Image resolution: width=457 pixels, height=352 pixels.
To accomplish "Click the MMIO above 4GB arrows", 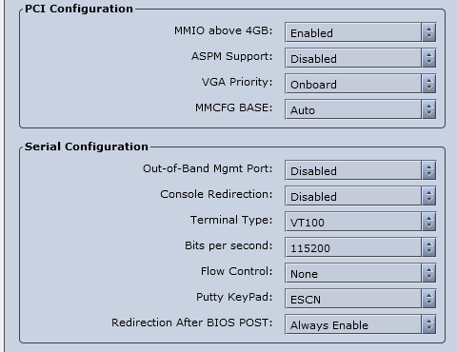I will pyautogui.click(x=429, y=32).
